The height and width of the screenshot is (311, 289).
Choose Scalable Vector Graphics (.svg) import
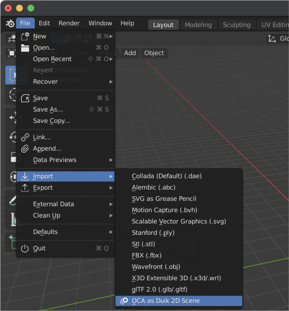pos(179,221)
